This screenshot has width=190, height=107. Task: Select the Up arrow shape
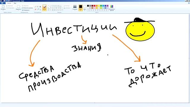click(61, 8)
